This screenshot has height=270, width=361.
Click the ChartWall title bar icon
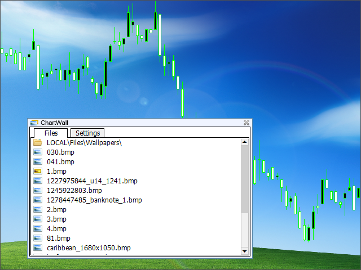click(x=34, y=123)
